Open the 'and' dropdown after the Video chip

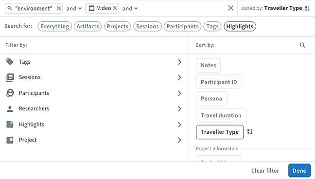click(130, 8)
